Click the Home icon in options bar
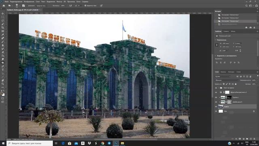The height and width of the screenshot is (146, 259). [x=4, y=6]
